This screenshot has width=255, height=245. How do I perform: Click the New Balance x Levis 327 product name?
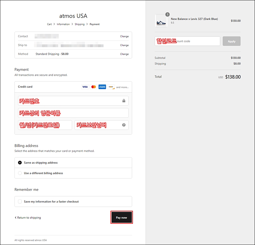tap(194, 19)
